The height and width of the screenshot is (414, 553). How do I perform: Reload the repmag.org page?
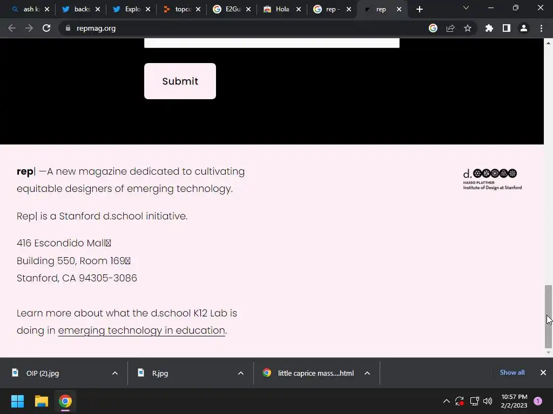point(46,28)
